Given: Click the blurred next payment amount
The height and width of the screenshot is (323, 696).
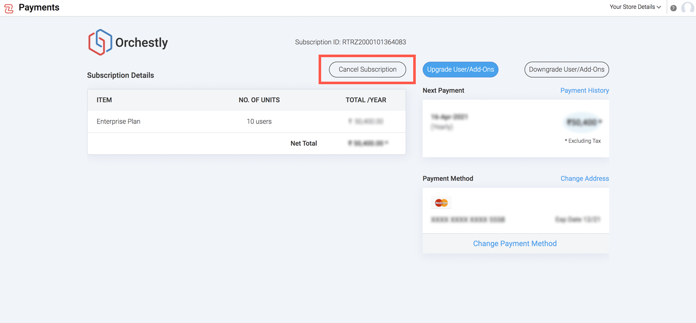Looking at the screenshot, I should pos(583,122).
